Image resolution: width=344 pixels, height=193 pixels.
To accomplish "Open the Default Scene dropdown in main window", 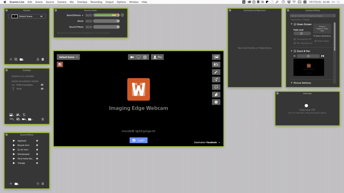I will (x=68, y=57).
